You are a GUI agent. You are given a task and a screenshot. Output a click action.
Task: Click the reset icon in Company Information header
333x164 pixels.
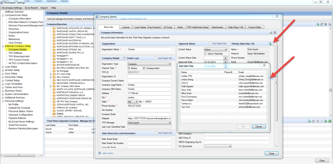click(x=274, y=32)
